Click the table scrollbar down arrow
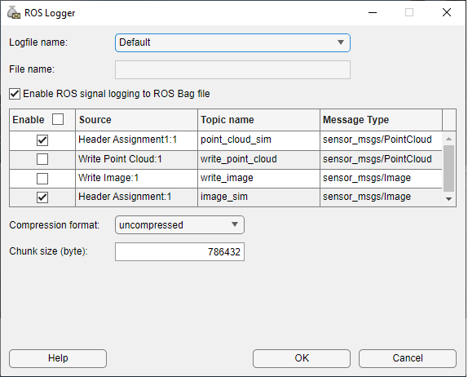Image resolution: width=468 pixels, height=377 pixels. (448, 199)
